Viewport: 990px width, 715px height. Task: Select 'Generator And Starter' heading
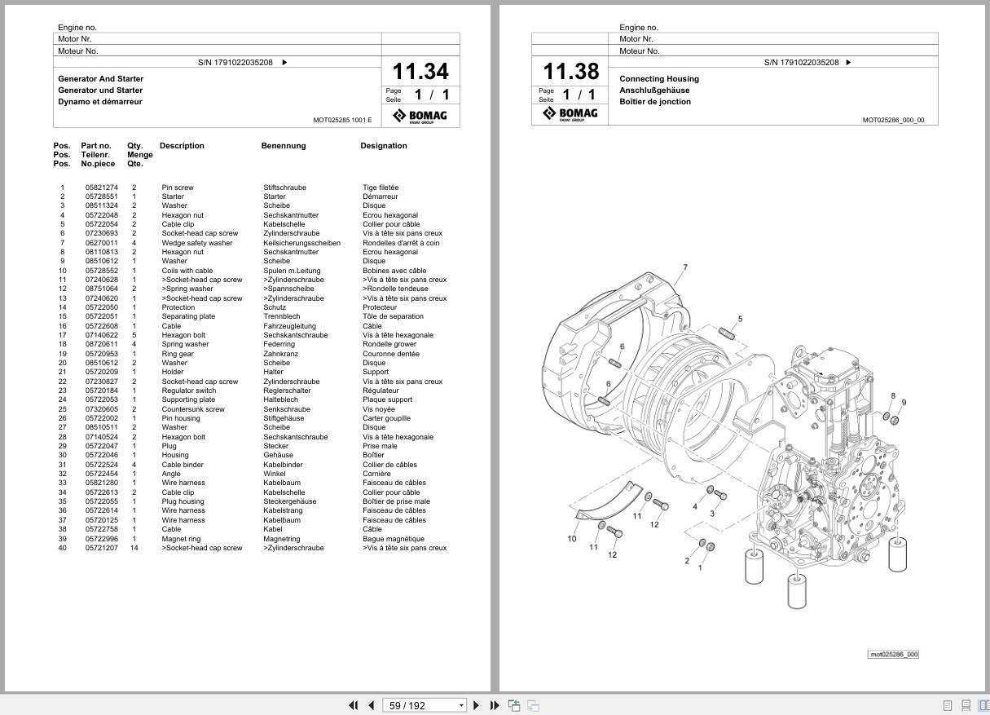(x=100, y=79)
